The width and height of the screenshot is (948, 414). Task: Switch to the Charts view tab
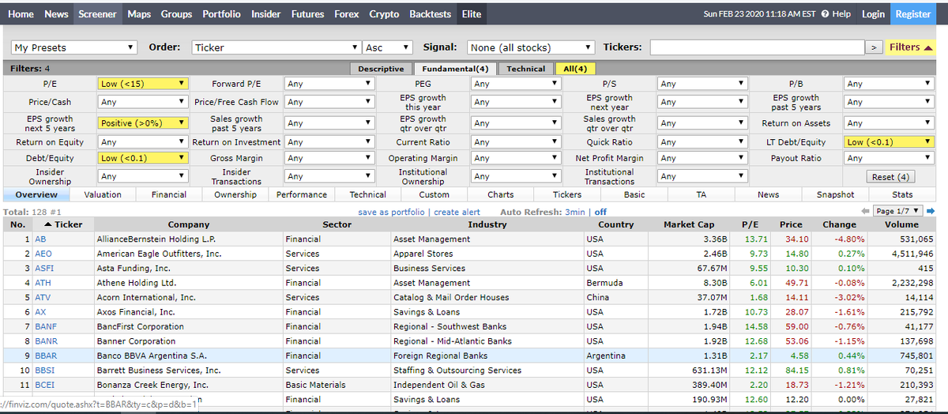pos(501,194)
